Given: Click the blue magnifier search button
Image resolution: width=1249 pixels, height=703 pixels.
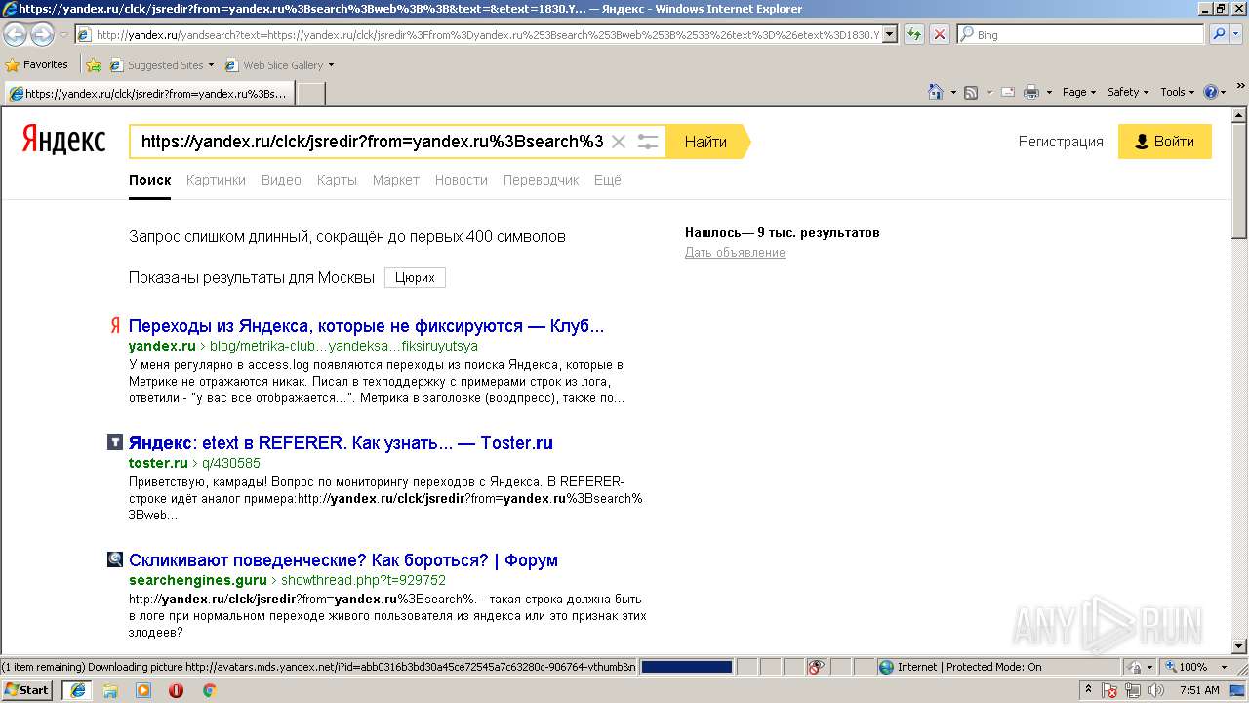Looking at the screenshot, I should pos(1220,34).
